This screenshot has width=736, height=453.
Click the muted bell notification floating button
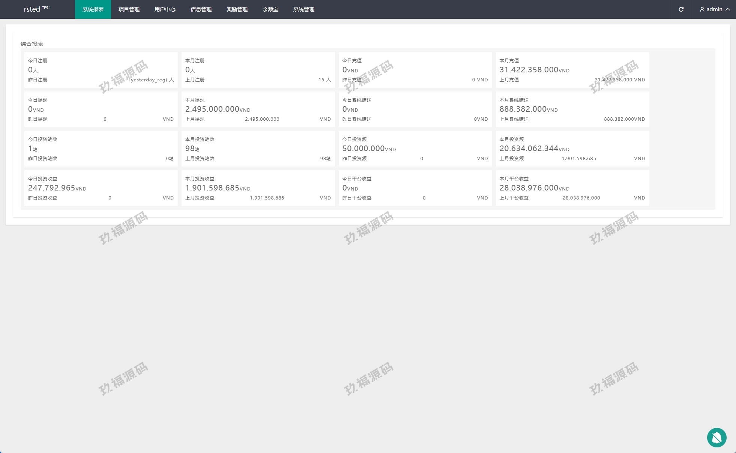click(x=716, y=437)
